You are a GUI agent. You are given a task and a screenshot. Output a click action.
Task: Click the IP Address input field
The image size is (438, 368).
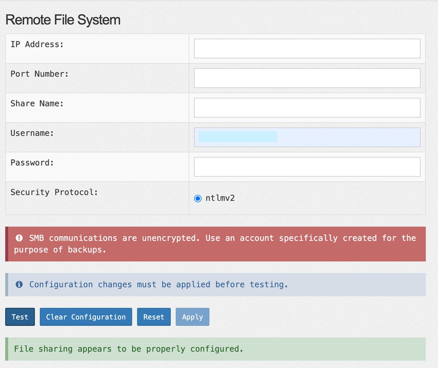point(307,48)
